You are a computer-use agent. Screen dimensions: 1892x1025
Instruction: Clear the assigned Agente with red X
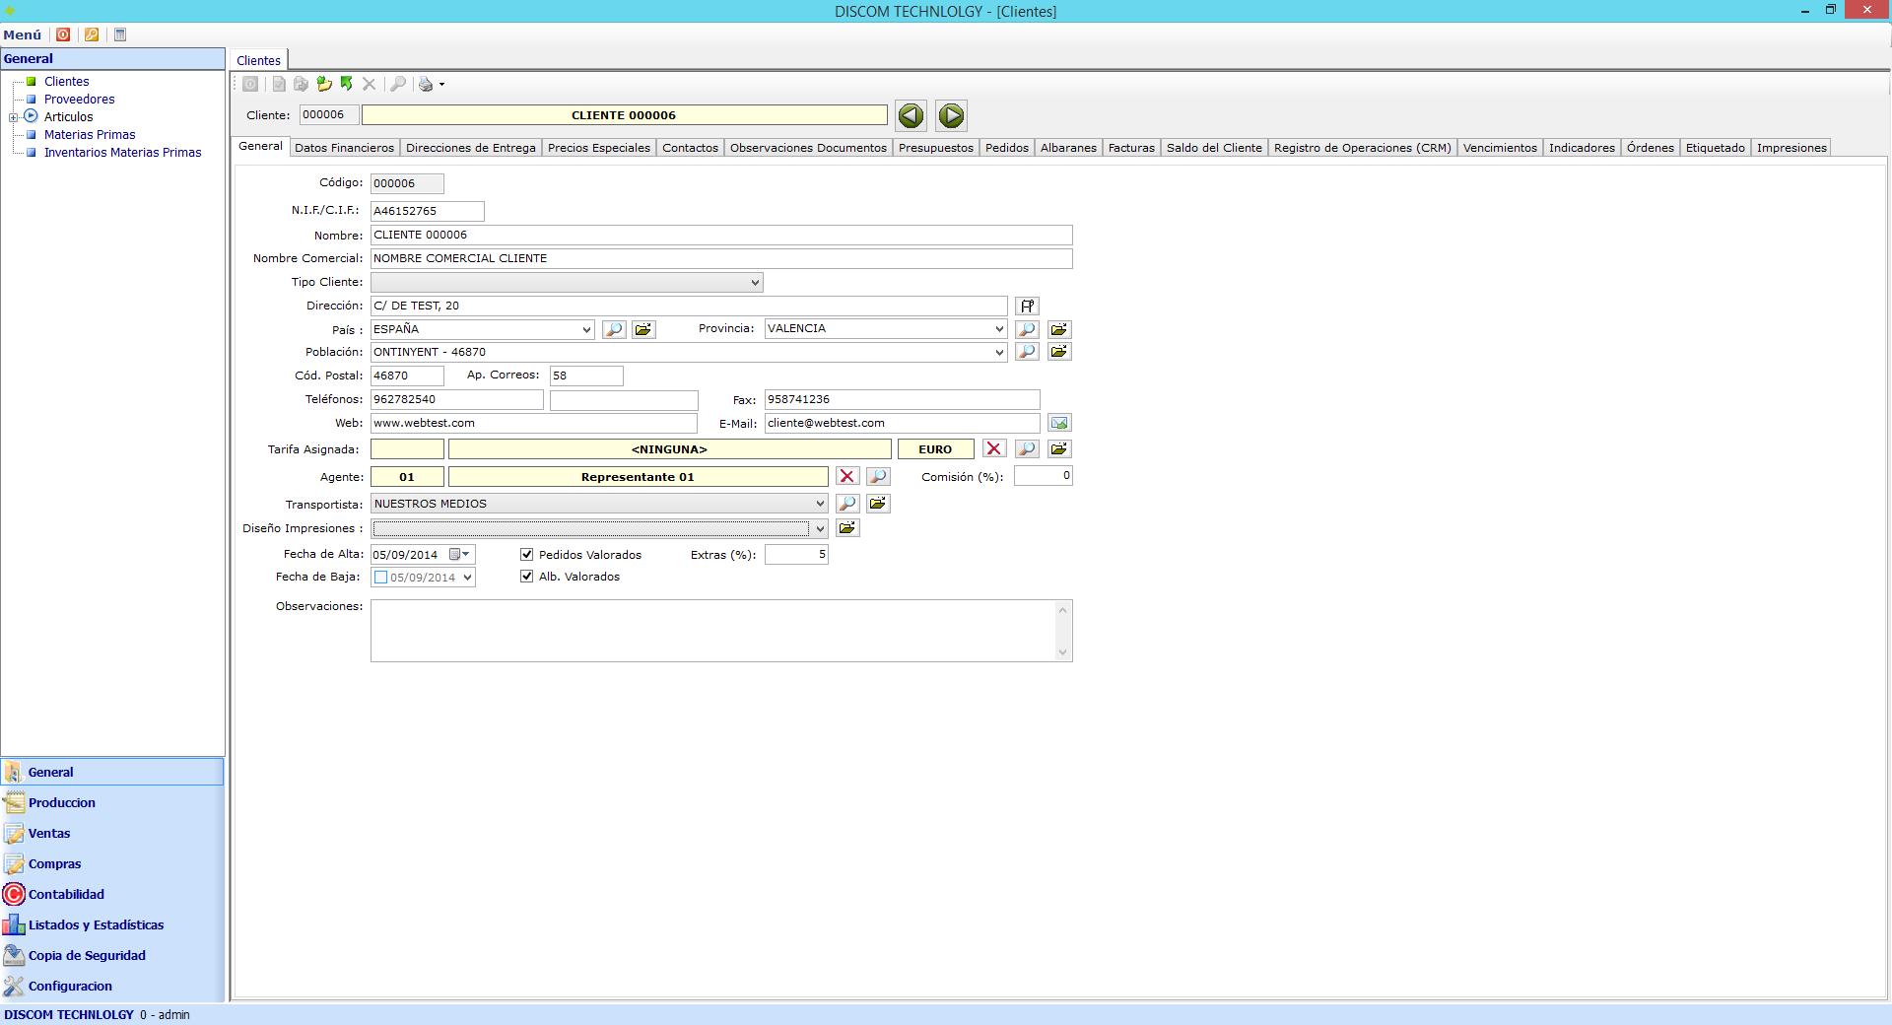point(846,477)
